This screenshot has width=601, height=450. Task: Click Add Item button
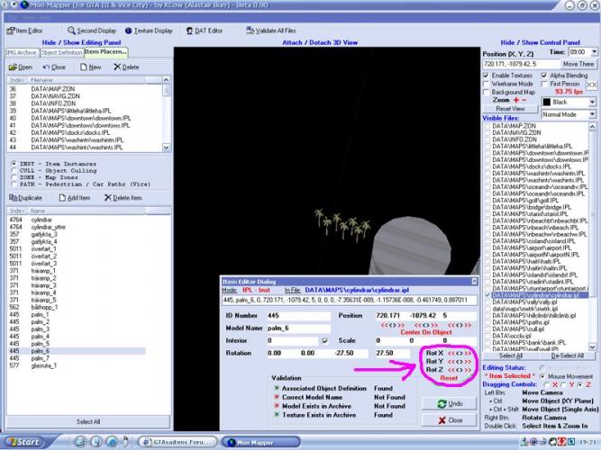[73, 197]
